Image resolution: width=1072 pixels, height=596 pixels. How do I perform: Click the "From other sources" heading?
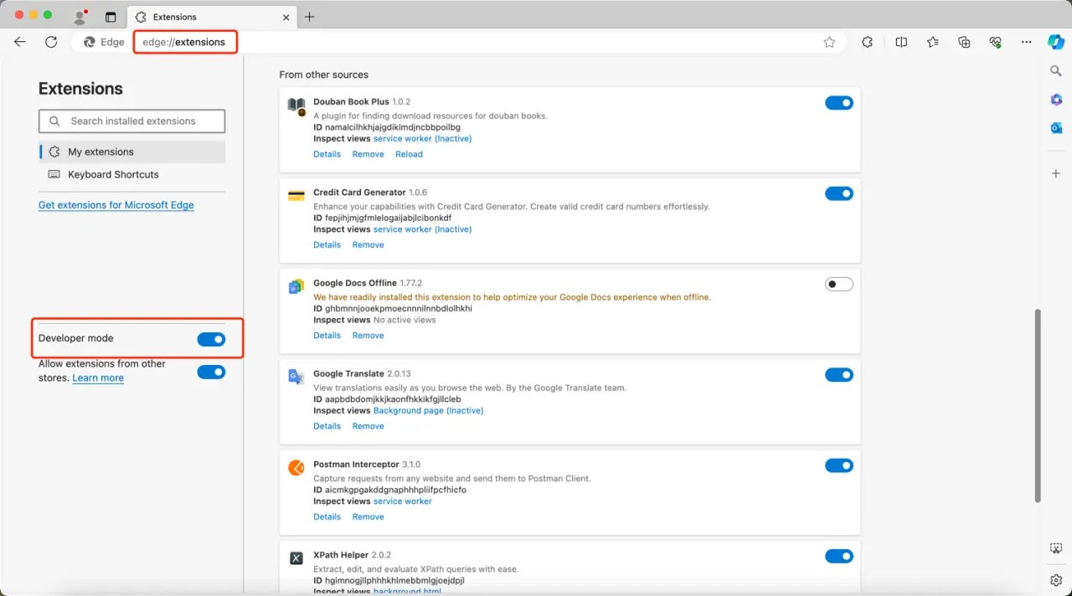coord(323,74)
